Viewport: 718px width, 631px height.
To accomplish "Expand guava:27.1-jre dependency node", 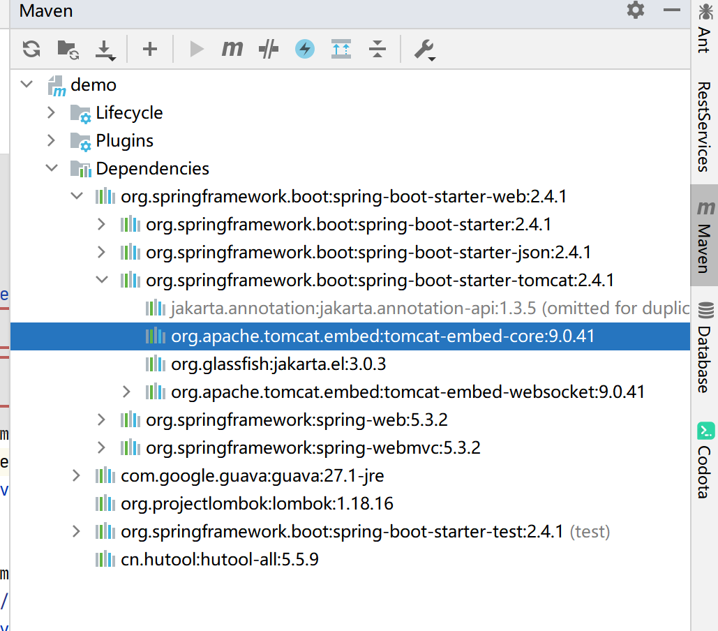I will click(x=77, y=476).
